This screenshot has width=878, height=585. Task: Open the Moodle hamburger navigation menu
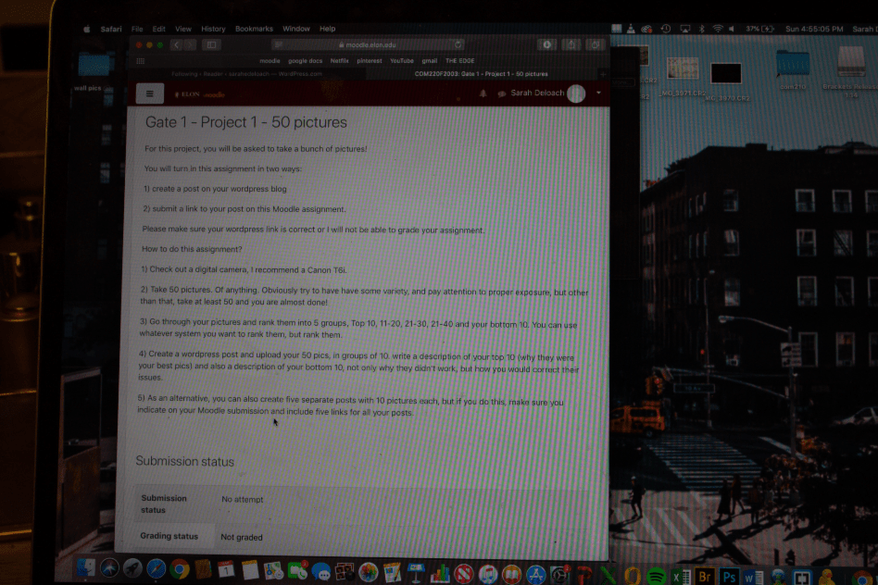pos(150,93)
